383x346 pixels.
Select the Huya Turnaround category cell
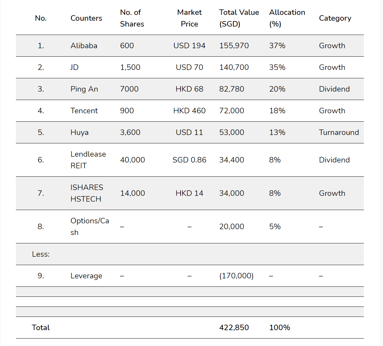pos(339,132)
